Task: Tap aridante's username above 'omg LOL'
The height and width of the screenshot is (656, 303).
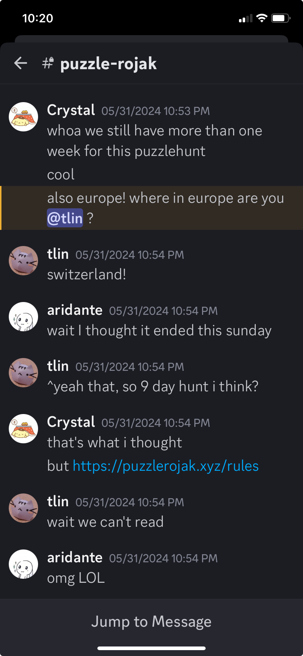Action: [x=75, y=557]
